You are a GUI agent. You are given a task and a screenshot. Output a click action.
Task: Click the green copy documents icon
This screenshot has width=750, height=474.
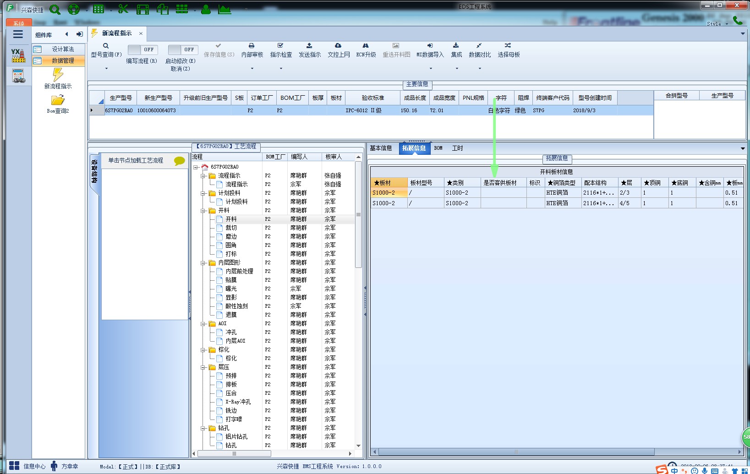[163, 9]
